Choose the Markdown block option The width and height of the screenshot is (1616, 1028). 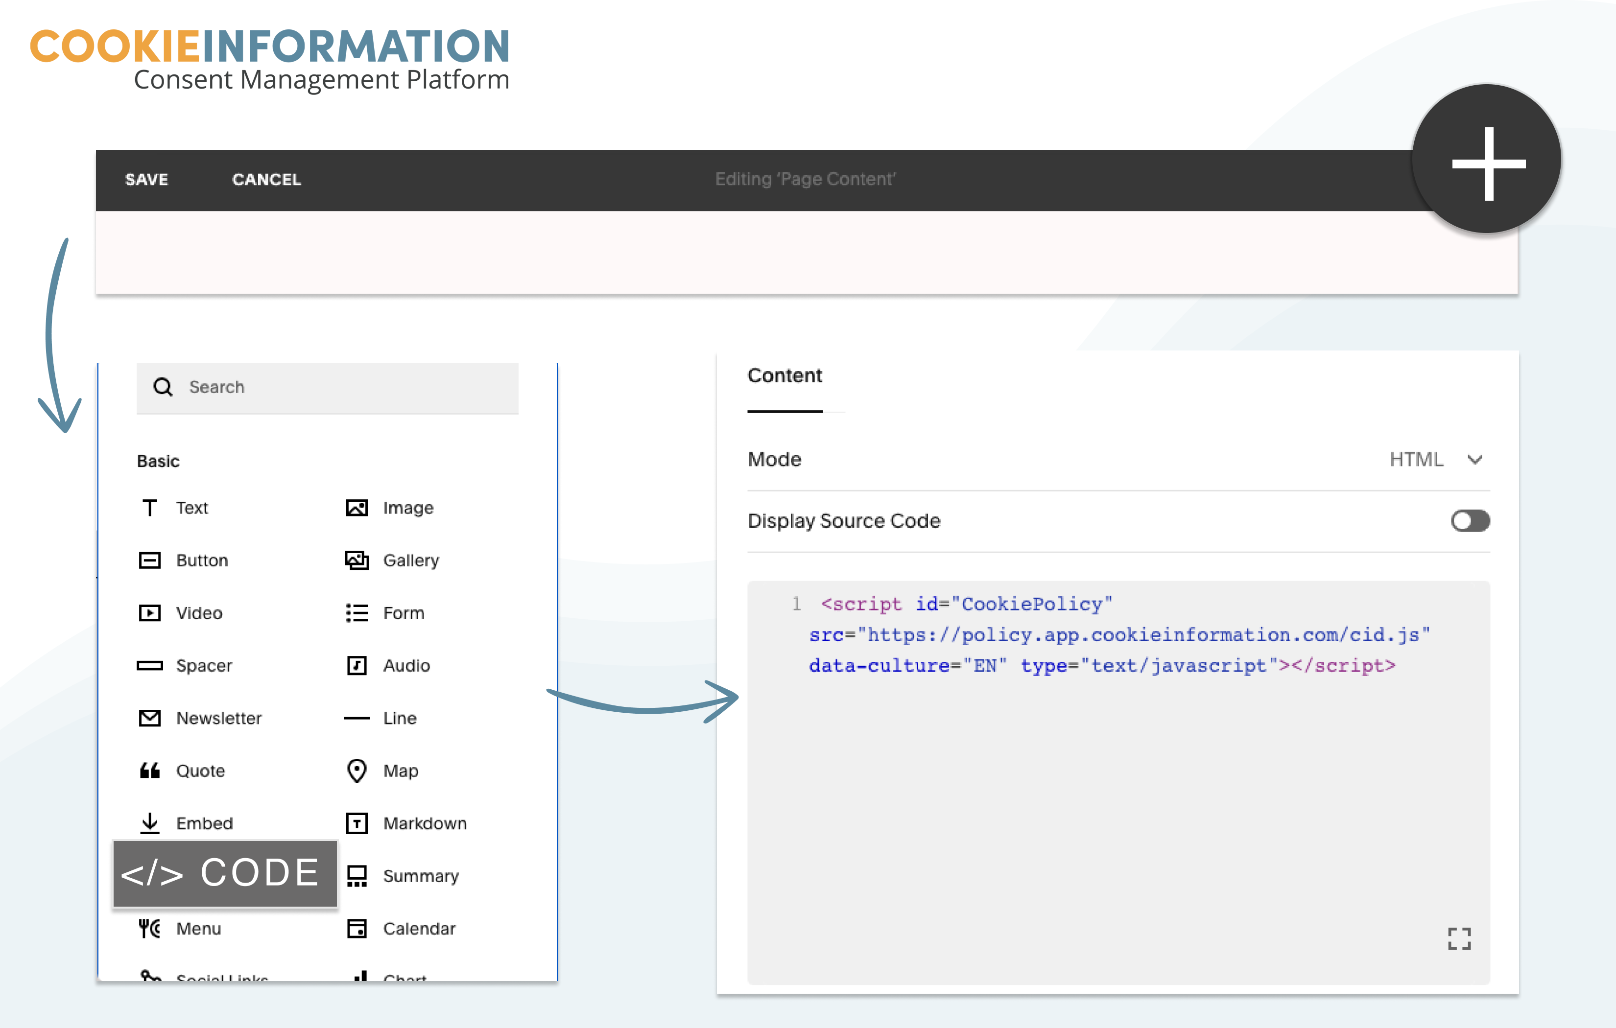[424, 823]
